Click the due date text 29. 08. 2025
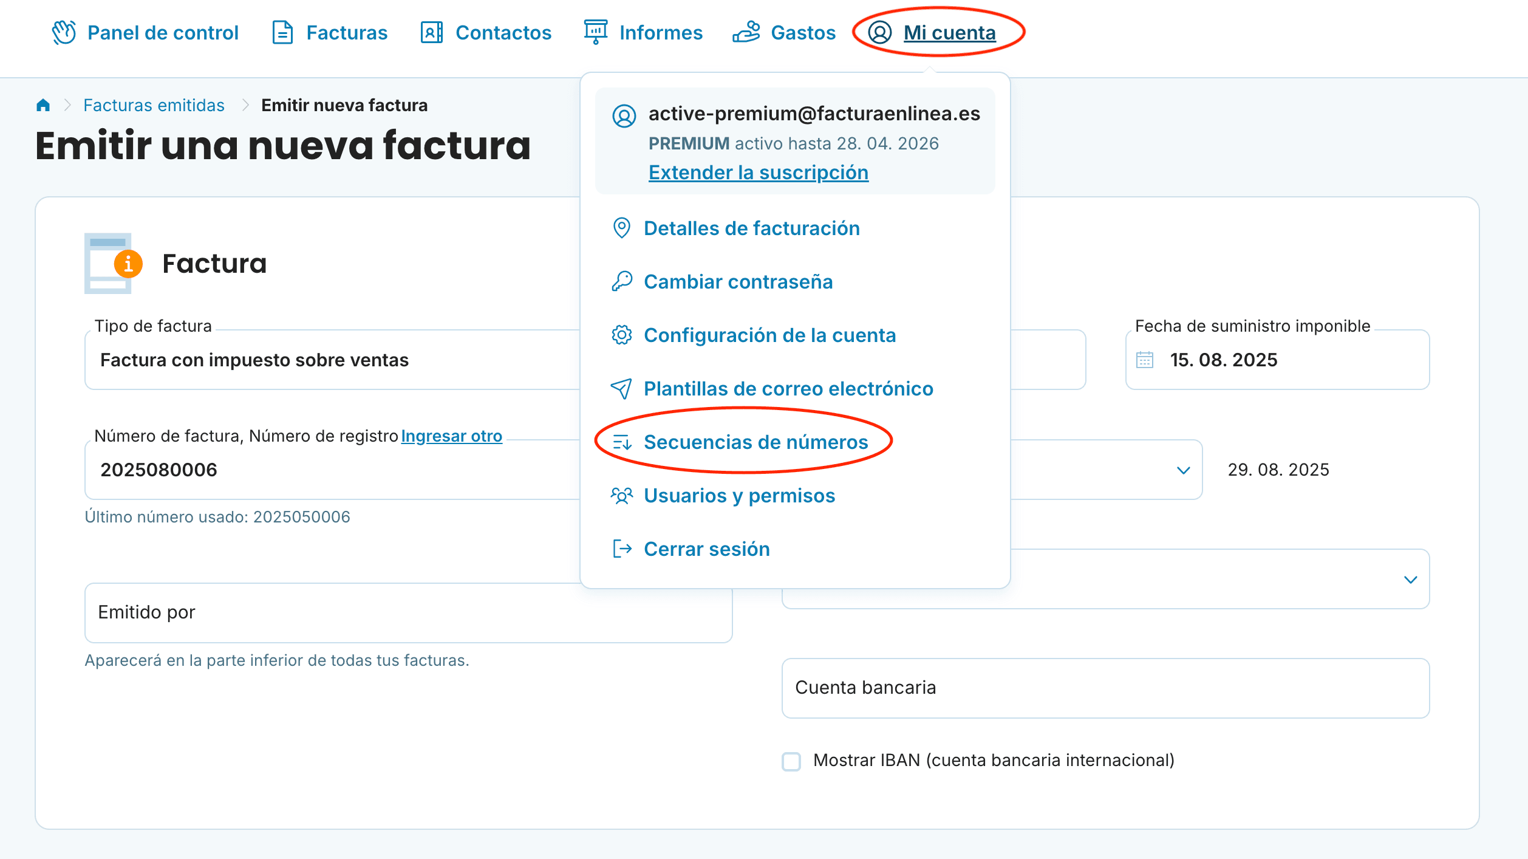Viewport: 1528px width, 859px height. pyautogui.click(x=1278, y=470)
